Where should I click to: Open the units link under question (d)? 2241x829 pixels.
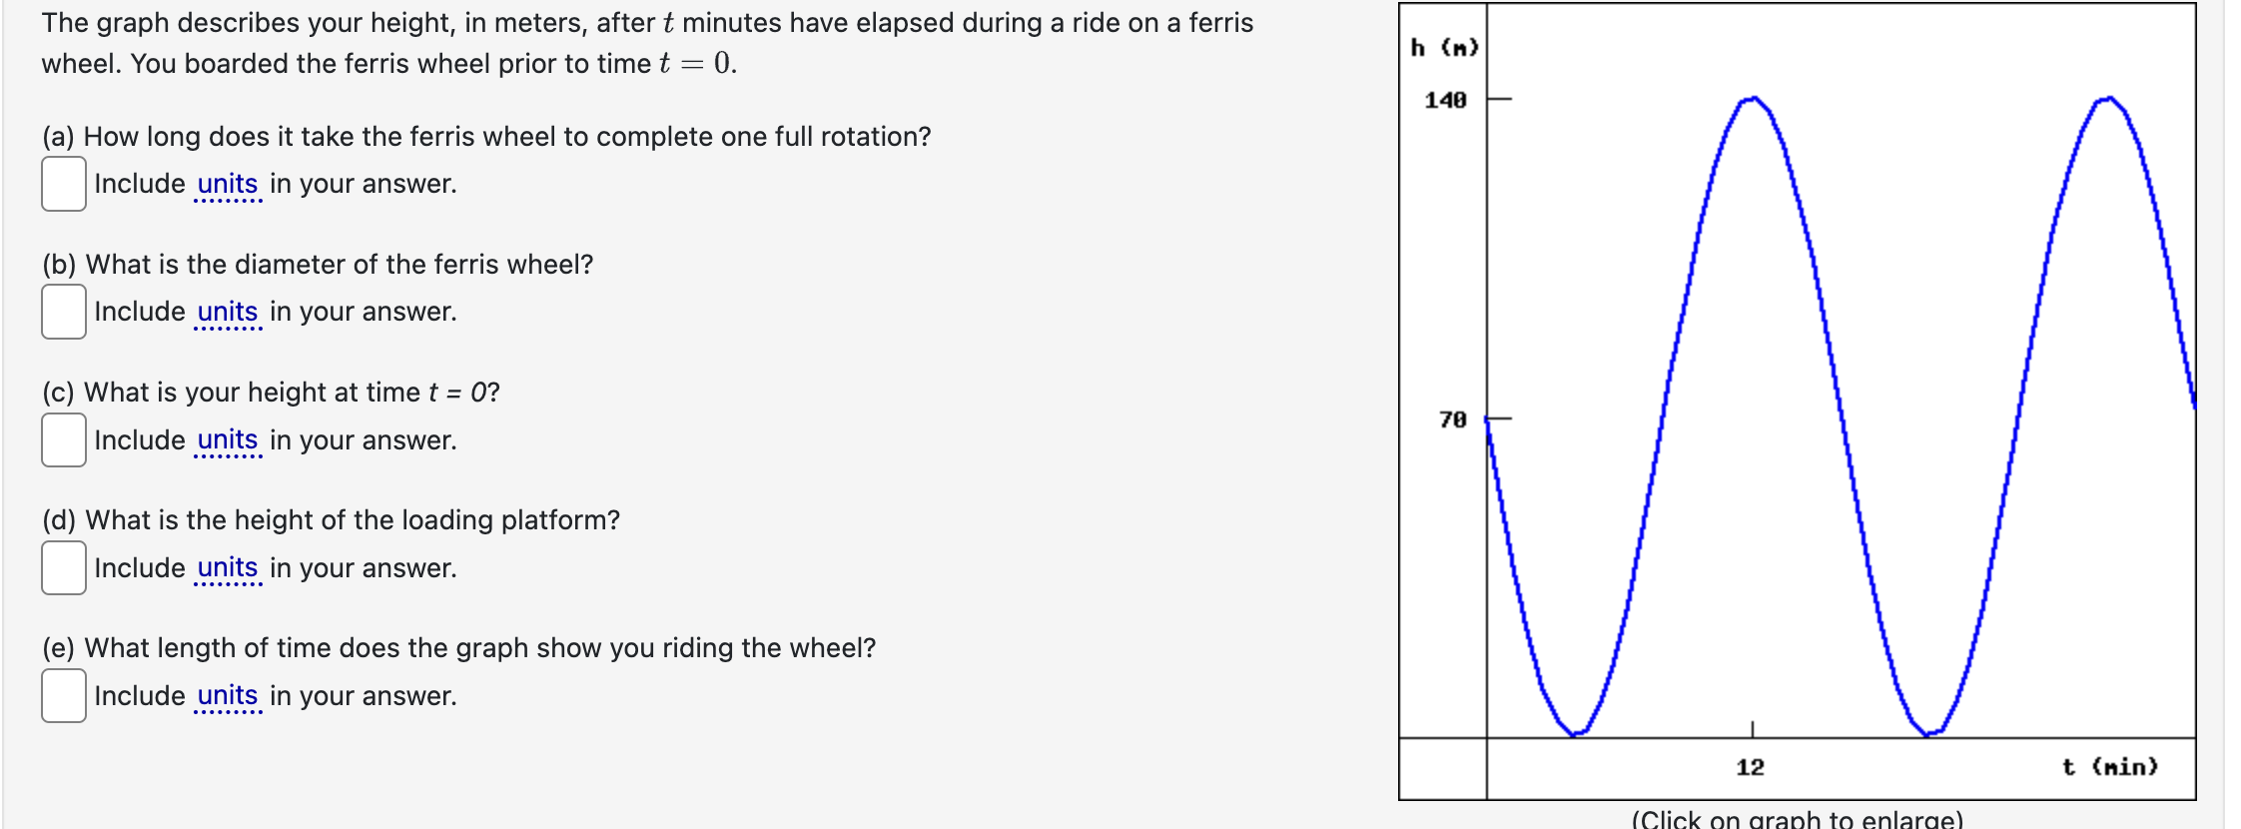[228, 568]
